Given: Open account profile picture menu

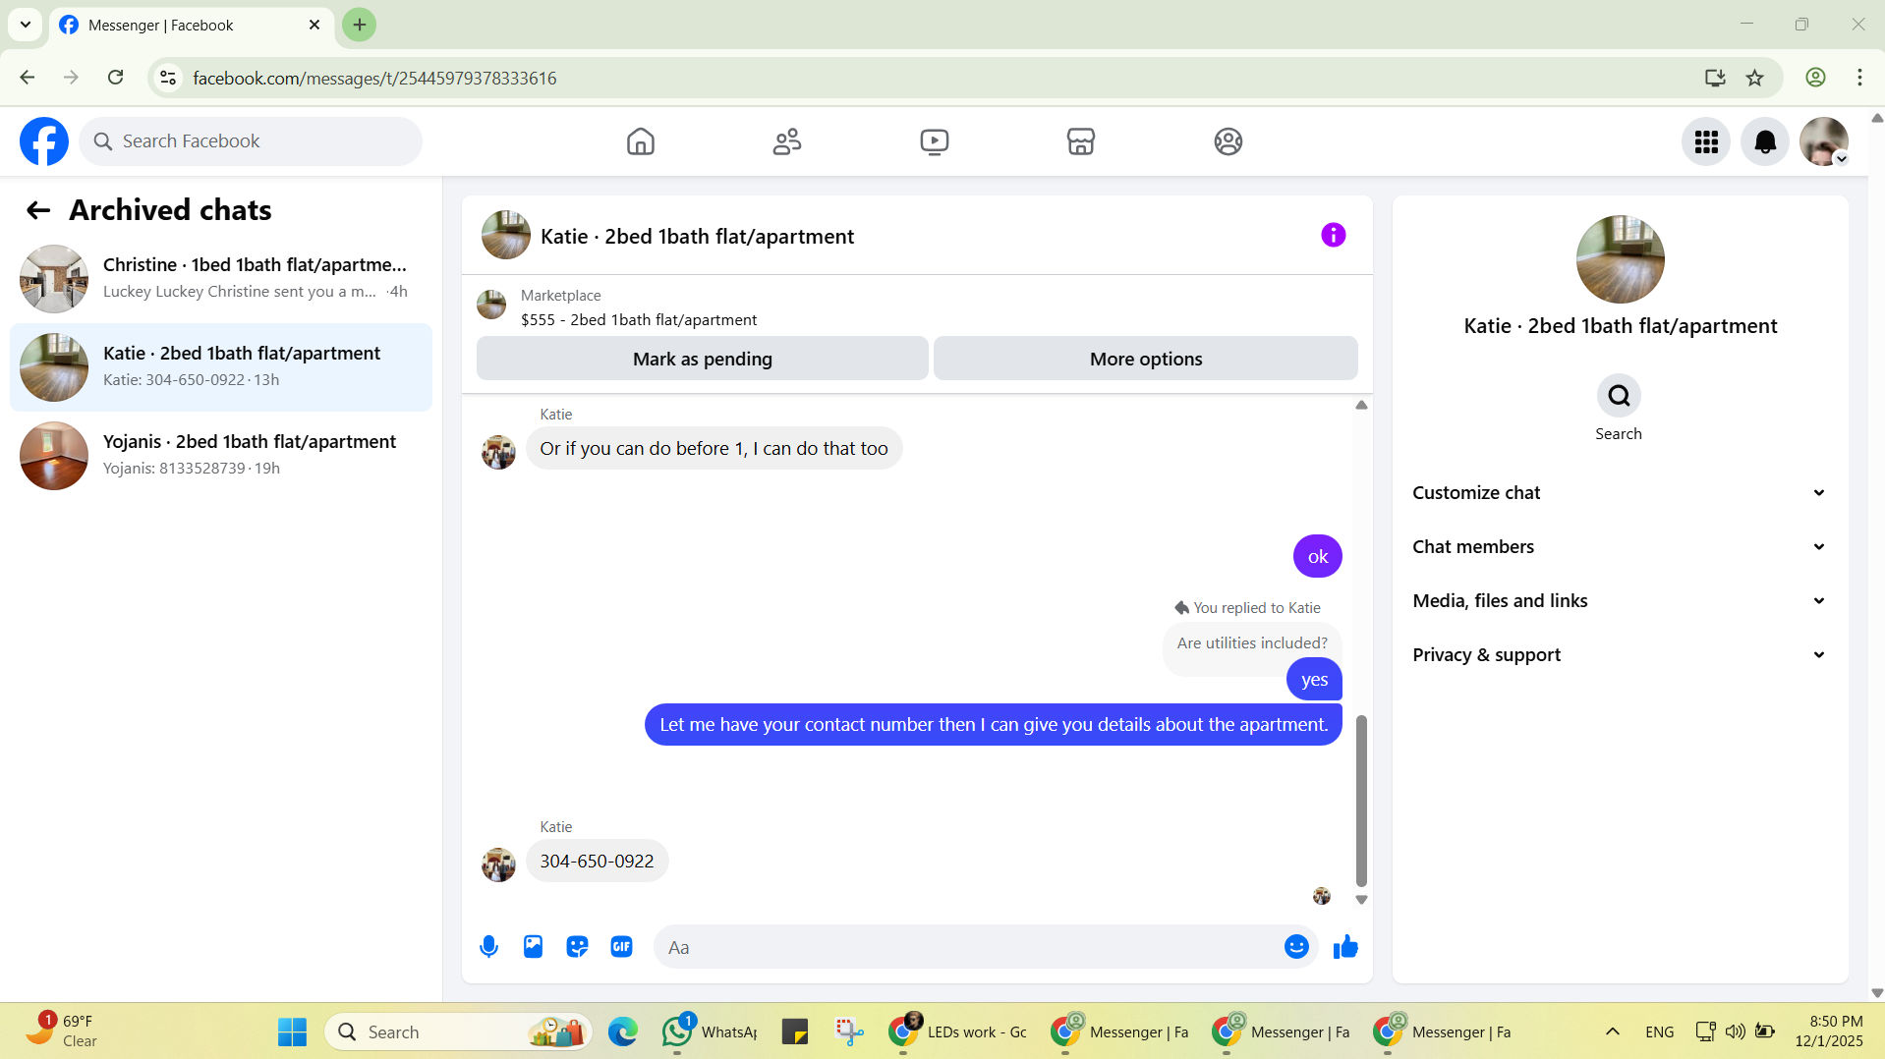Looking at the screenshot, I should pos(1824,141).
